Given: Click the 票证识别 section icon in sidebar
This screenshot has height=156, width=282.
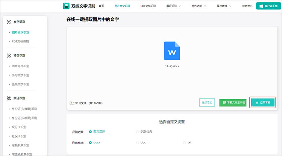Looking at the screenshot, I should click(9, 98).
